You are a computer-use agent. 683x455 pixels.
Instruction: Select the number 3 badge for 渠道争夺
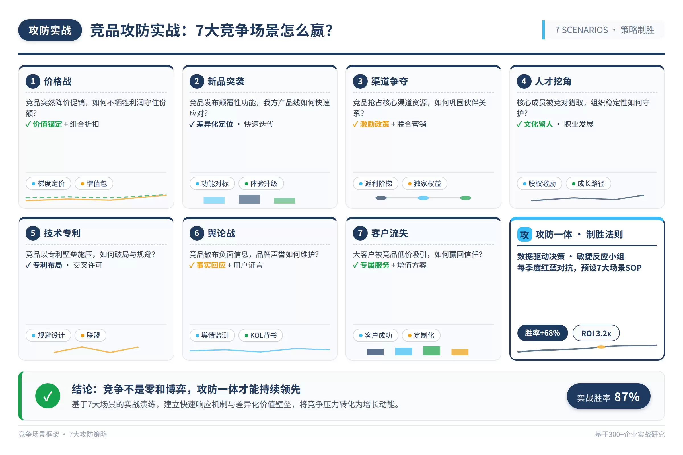pos(360,81)
